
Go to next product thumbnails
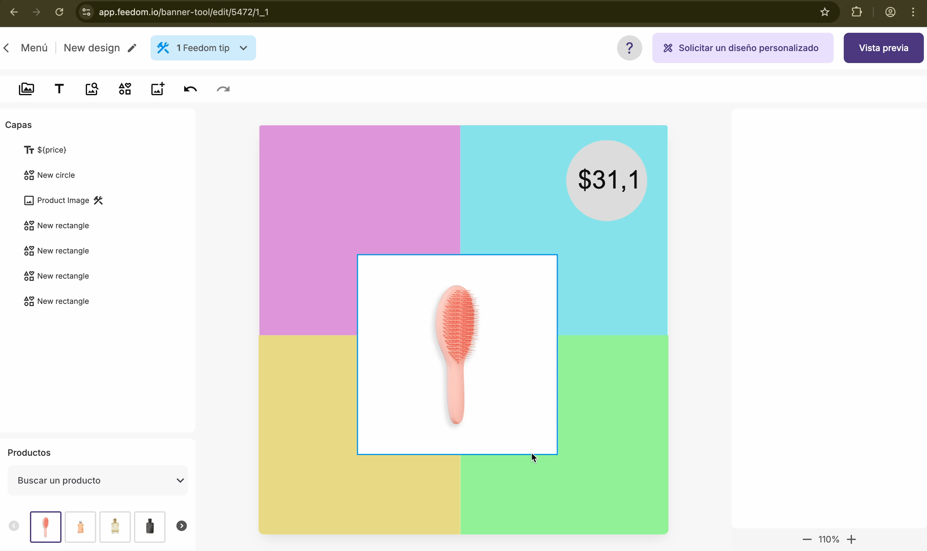point(181,526)
